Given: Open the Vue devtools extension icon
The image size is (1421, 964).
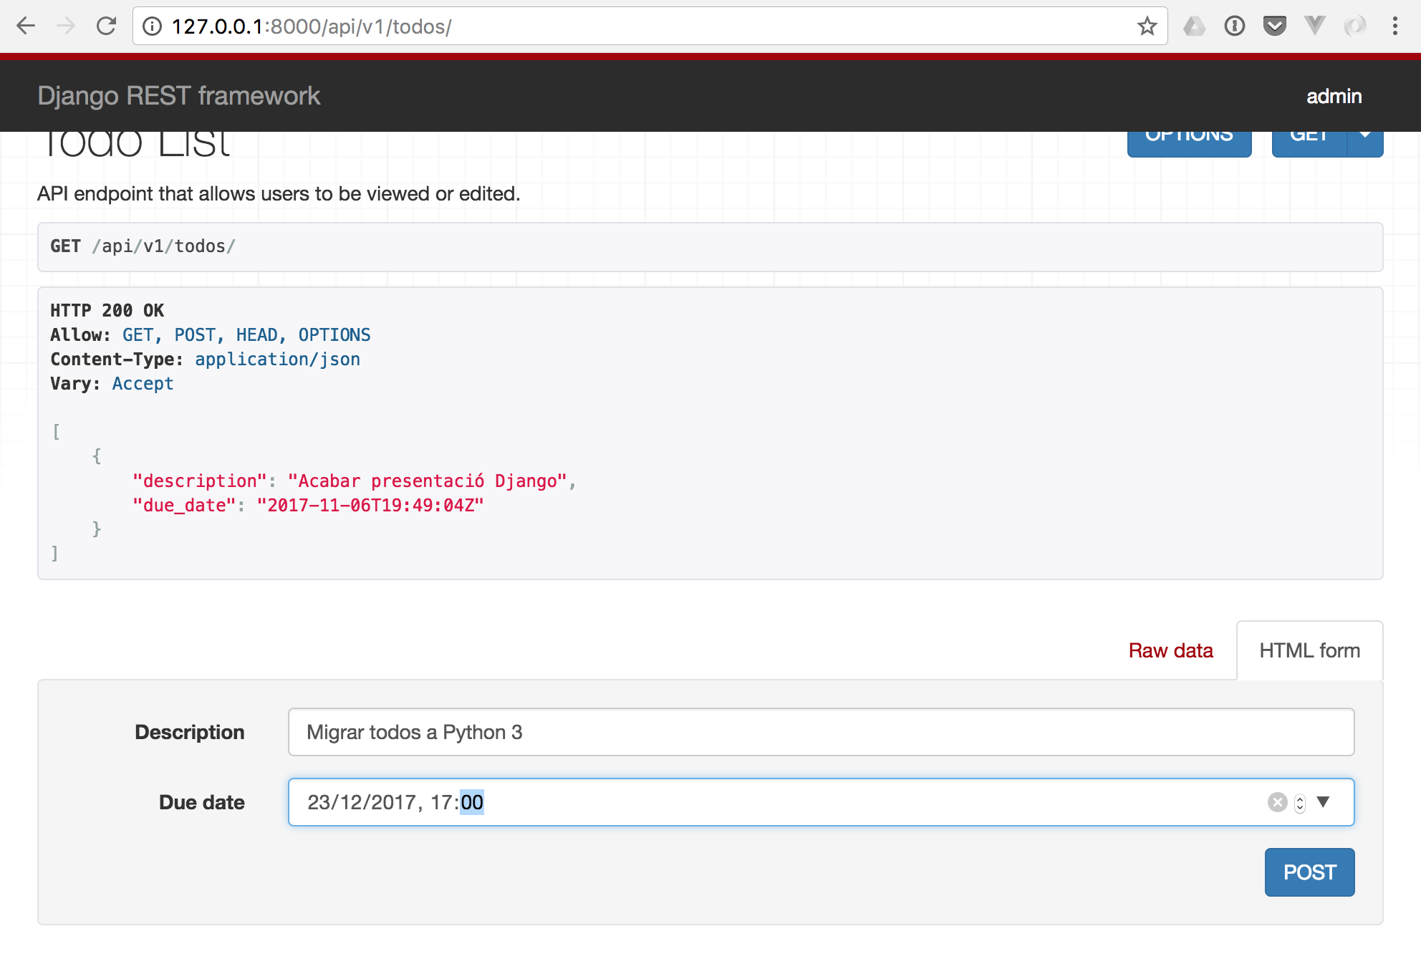Looking at the screenshot, I should coord(1314,26).
